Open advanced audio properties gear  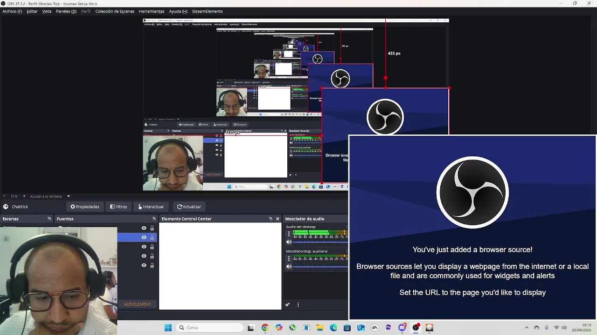(288, 305)
